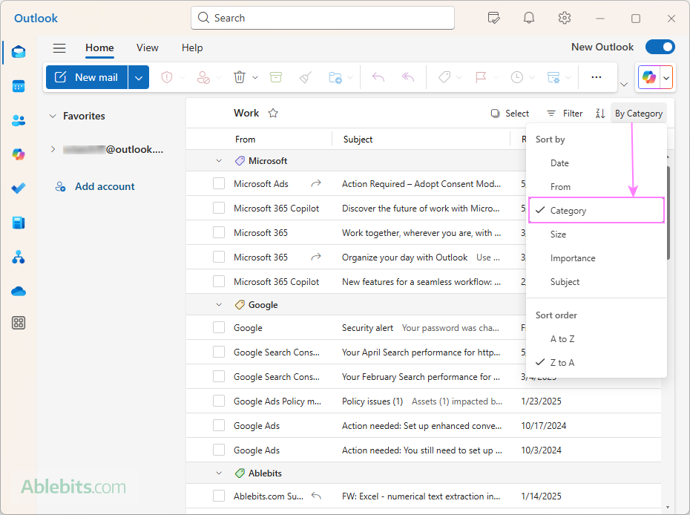Click the sort direction icon
Viewport: 690px width, 515px height.
click(x=600, y=114)
